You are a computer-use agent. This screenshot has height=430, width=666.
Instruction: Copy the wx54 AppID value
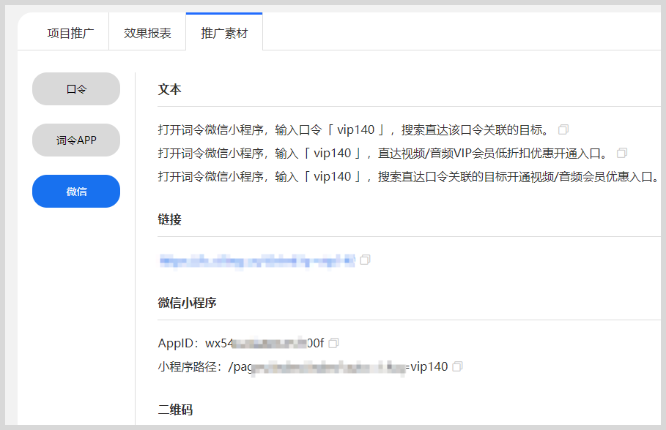point(334,342)
